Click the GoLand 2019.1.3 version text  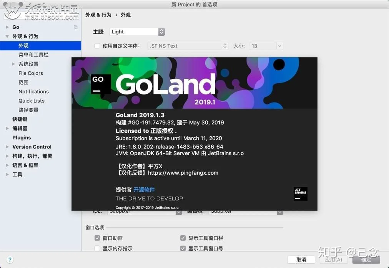[x=140, y=115]
